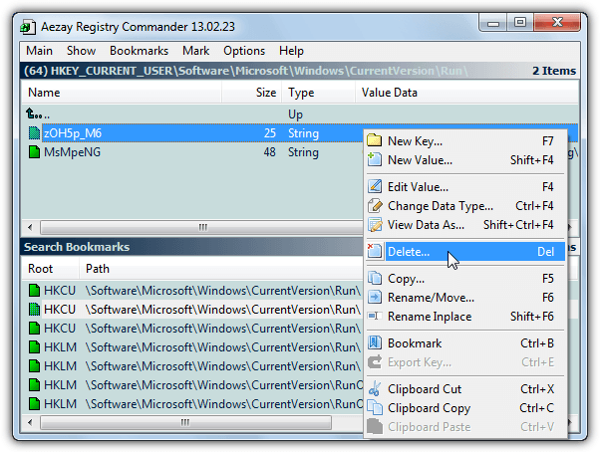Open the Bookmarks menu
600x452 pixels.
tap(139, 51)
